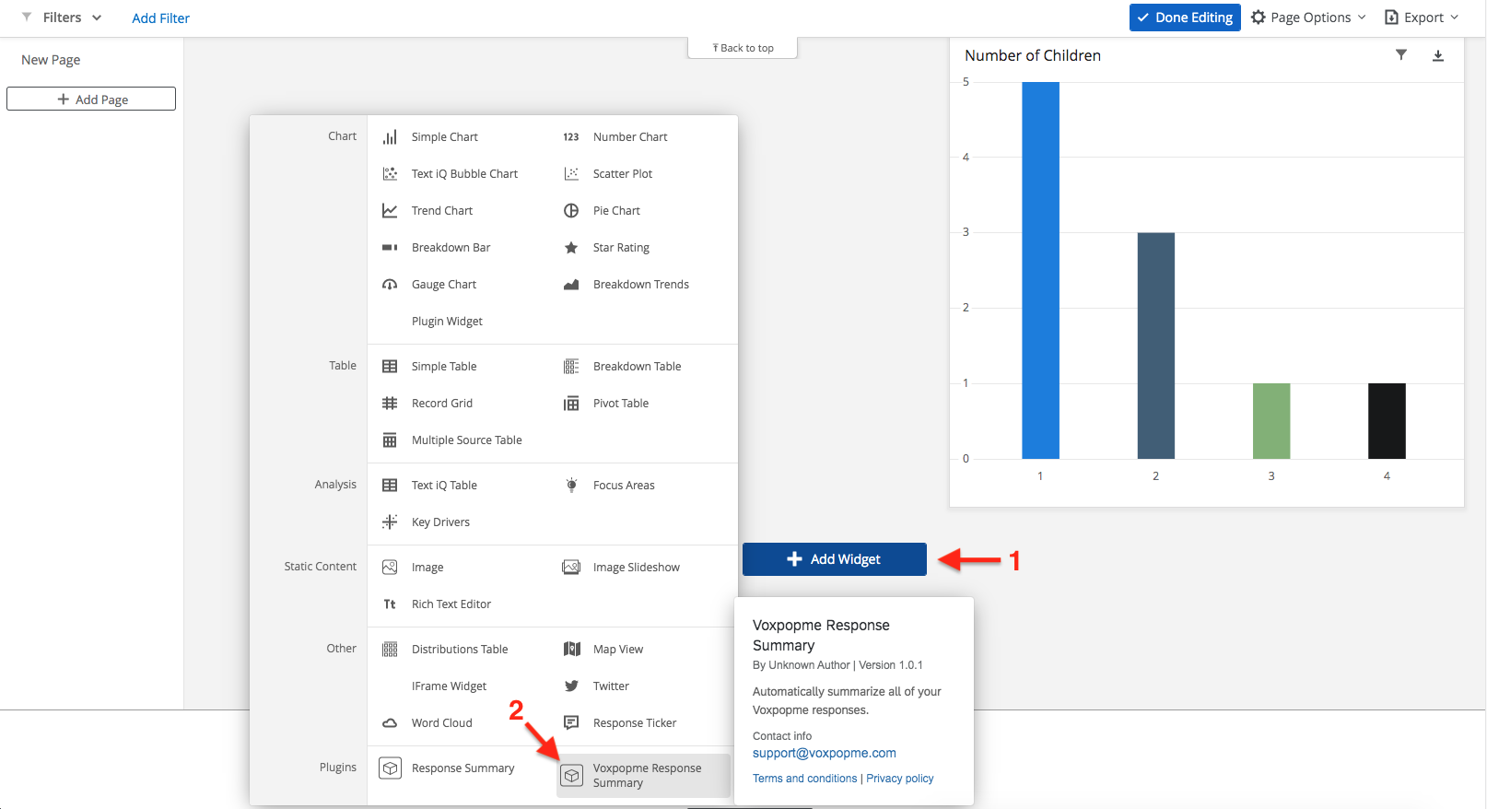The height and width of the screenshot is (809, 1487).
Task: Click the Add Page button
Action: [91, 99]
